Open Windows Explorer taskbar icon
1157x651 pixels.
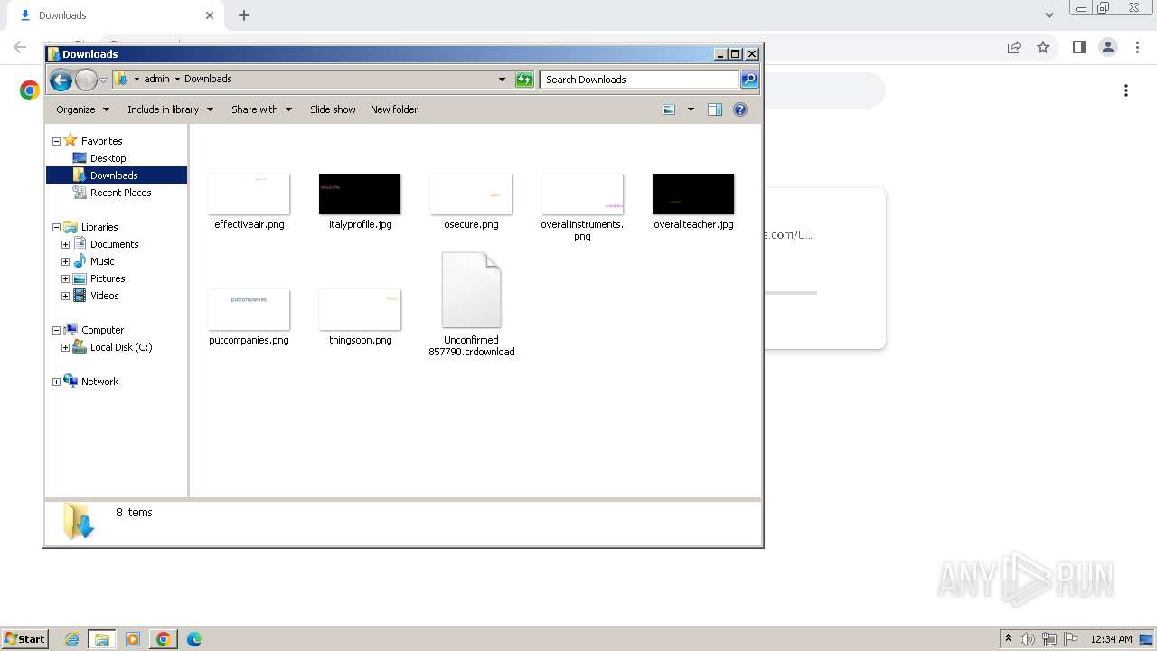pos(102,639)
